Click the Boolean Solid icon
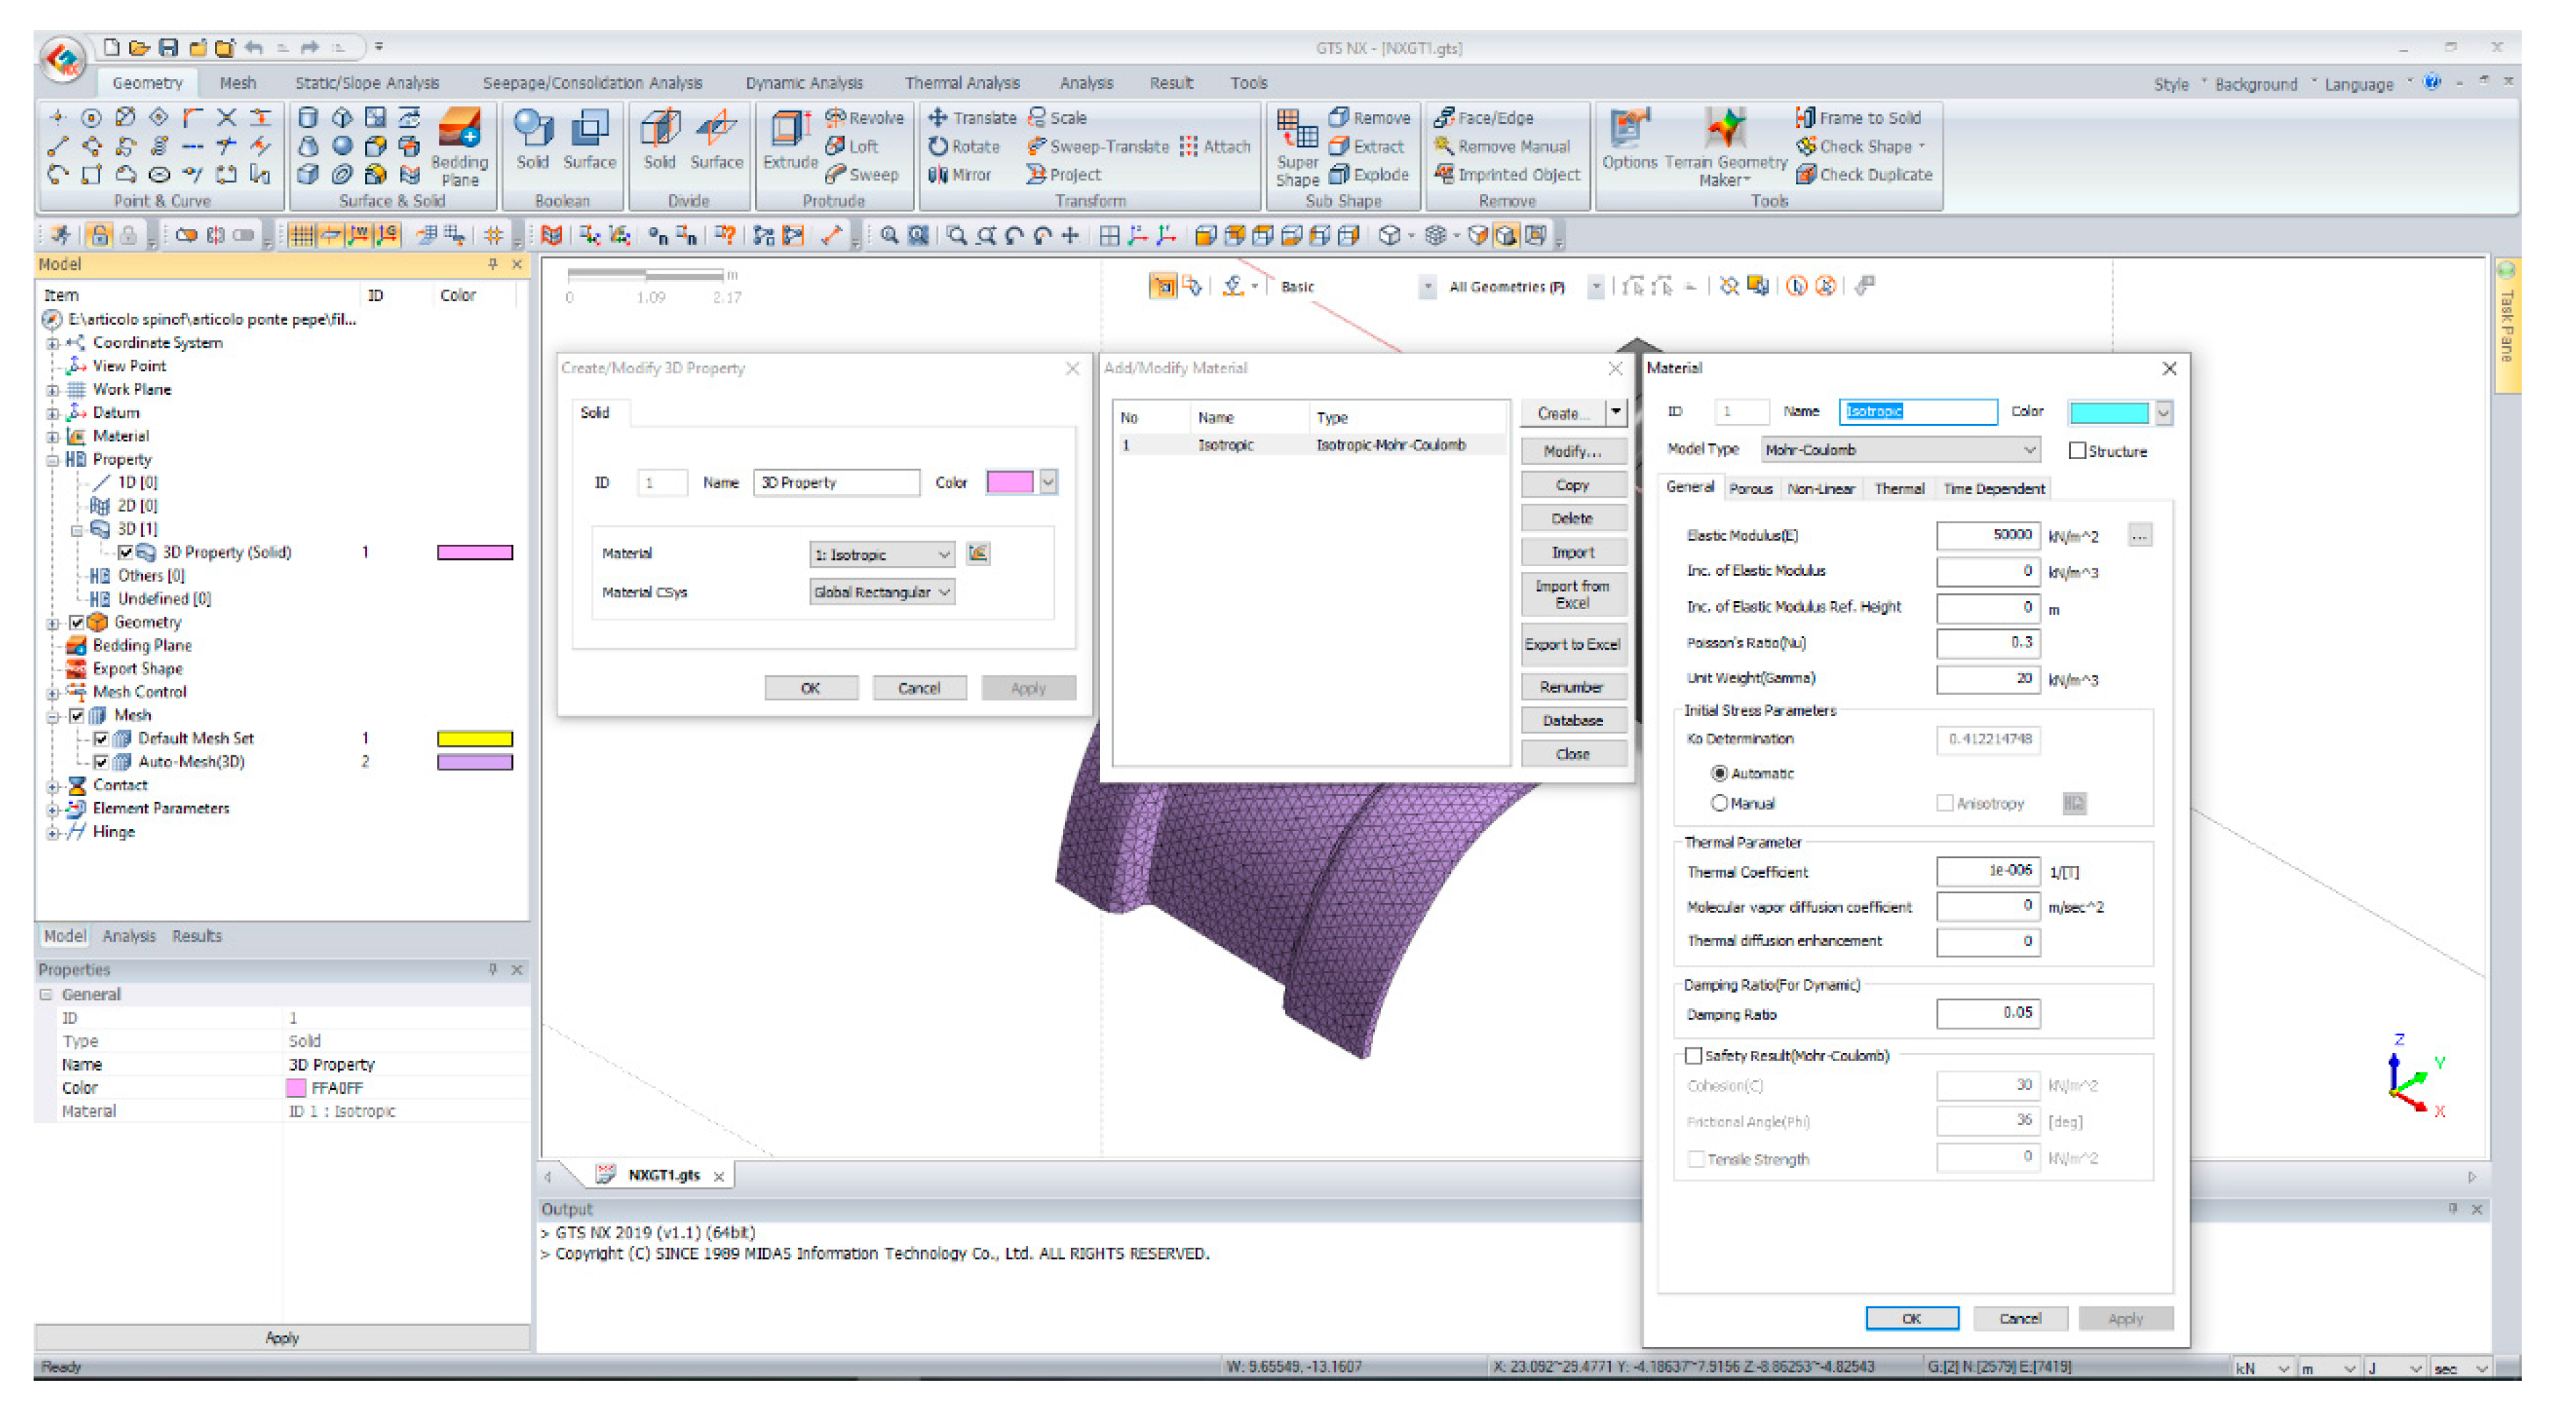2576x1410 pixels. [532, 140]
